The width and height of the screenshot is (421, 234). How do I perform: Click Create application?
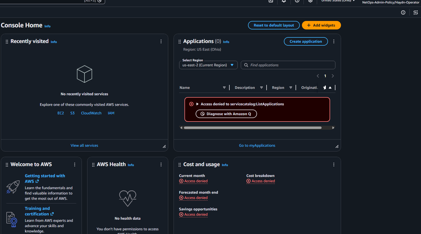[x=306, y=41]
